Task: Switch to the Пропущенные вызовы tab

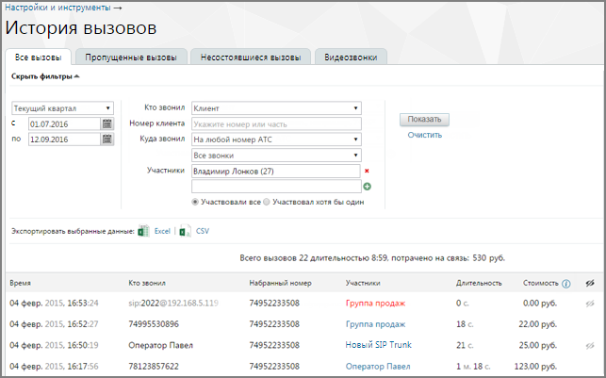Action: pyautogui.click(x=131, y=58)
